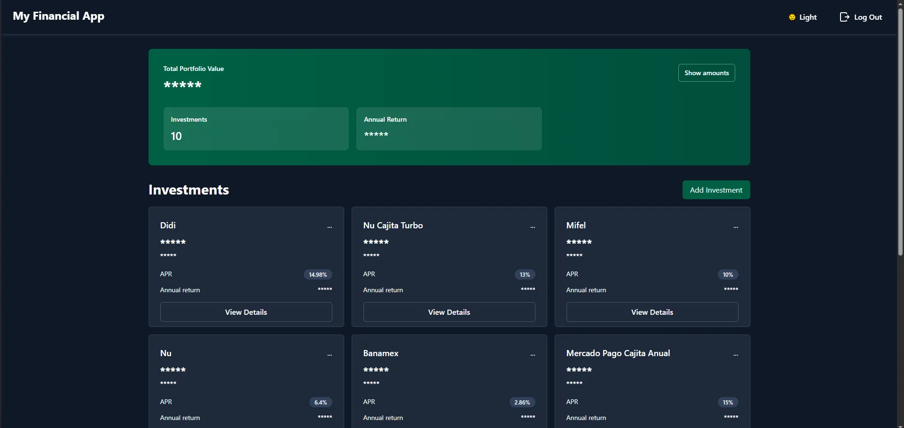The image size is (904, 428).
Task: Click the Log Out text
Action: pyautogui.click(x=868, y=17)
